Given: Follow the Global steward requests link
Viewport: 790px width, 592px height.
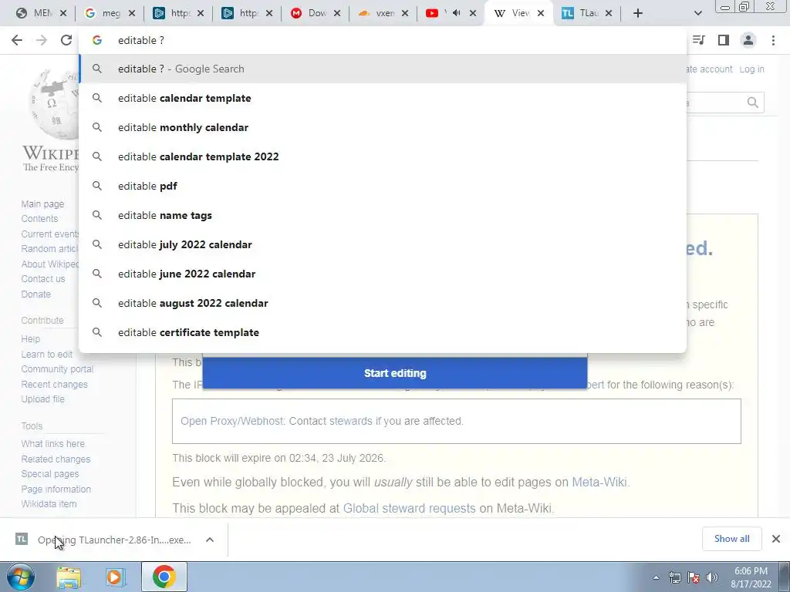Looking at the screenshot, I should pyautogui.click(x=409, y=508).
